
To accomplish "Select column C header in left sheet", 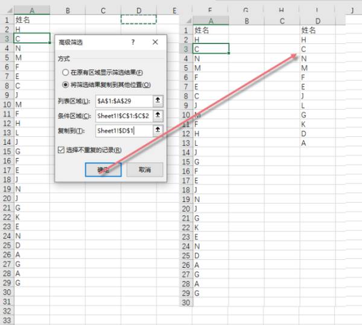I will pyautogui.click(x=103, y=10).
